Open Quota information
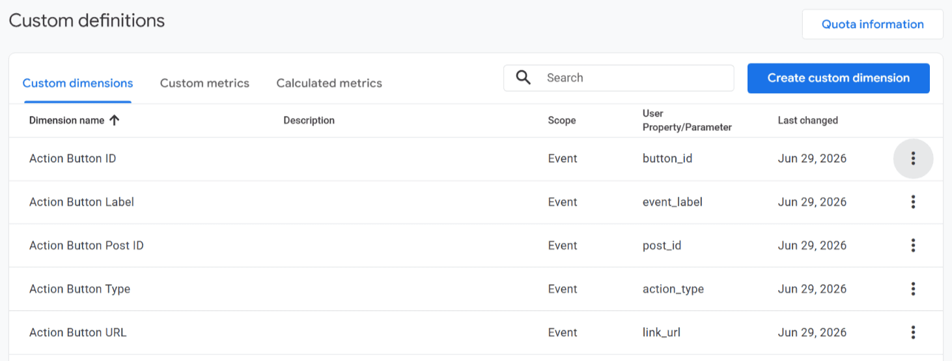This screenshot has width=952, height=361. [873, 24]
